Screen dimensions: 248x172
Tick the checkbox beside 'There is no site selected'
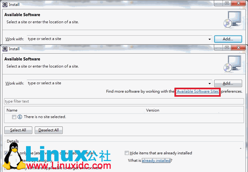point(14,117)
